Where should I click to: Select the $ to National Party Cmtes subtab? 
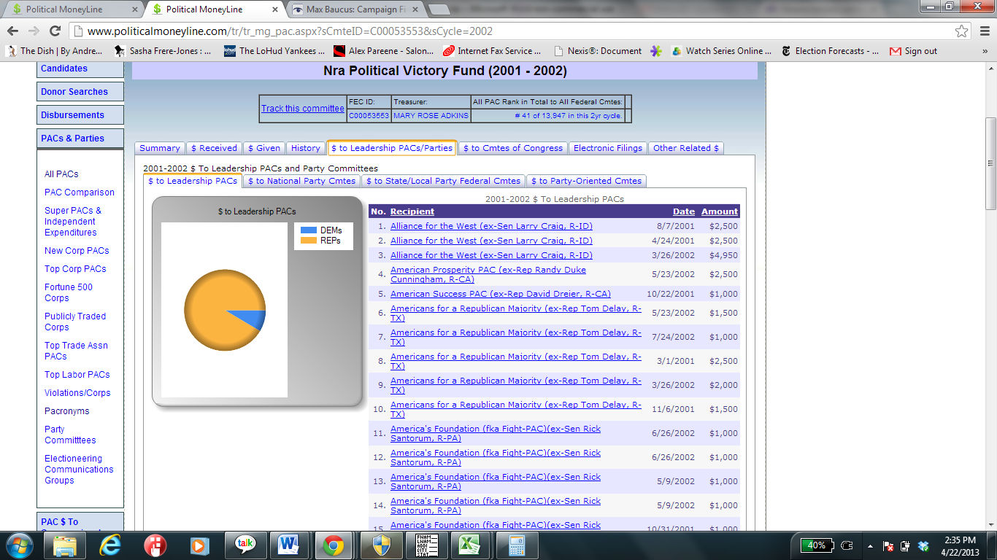[x=301, y=181]
